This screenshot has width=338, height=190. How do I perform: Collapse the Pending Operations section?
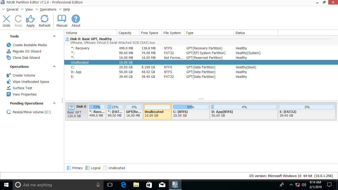[x=54, y=103]
